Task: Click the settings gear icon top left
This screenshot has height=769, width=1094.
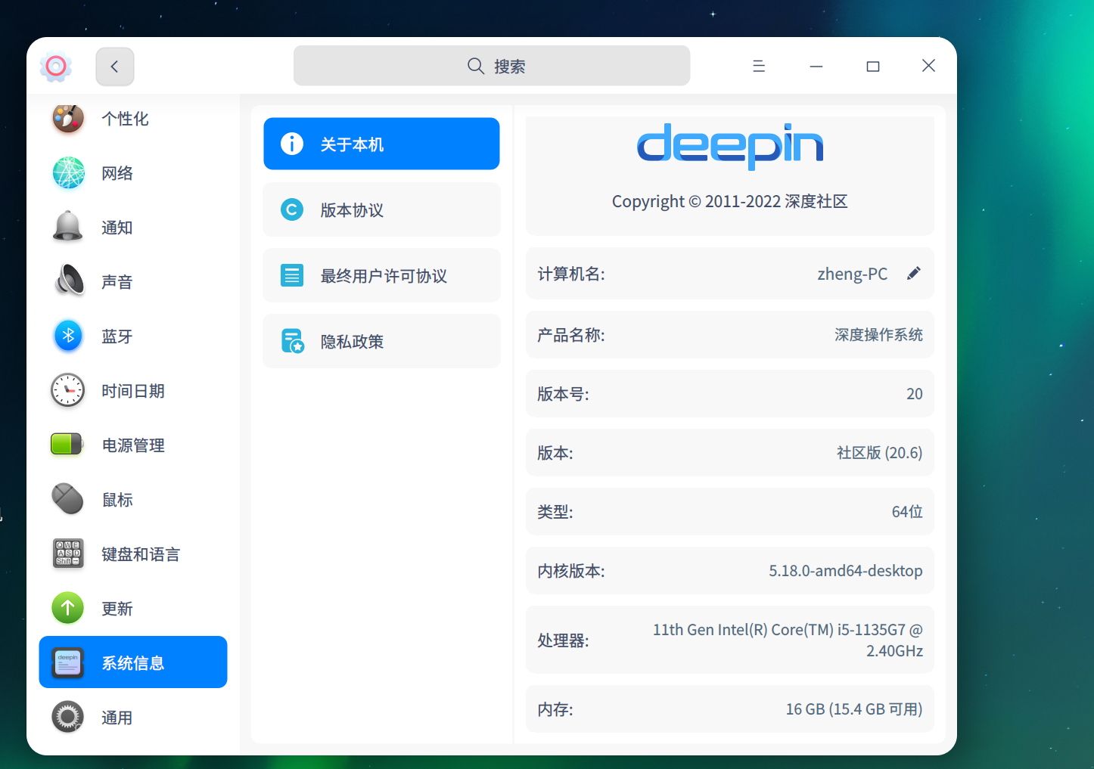Action: coord(56,67)
